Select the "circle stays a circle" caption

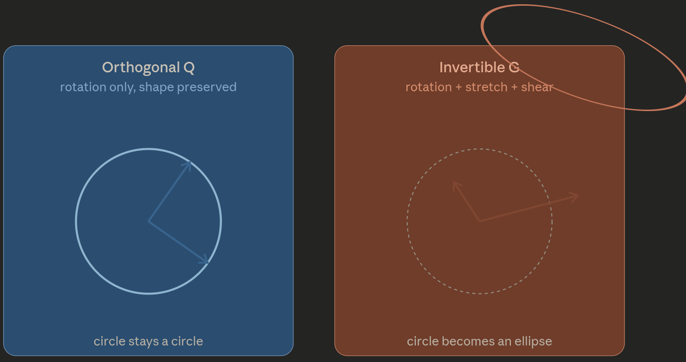pyautogui.click(x=148, y=341)
